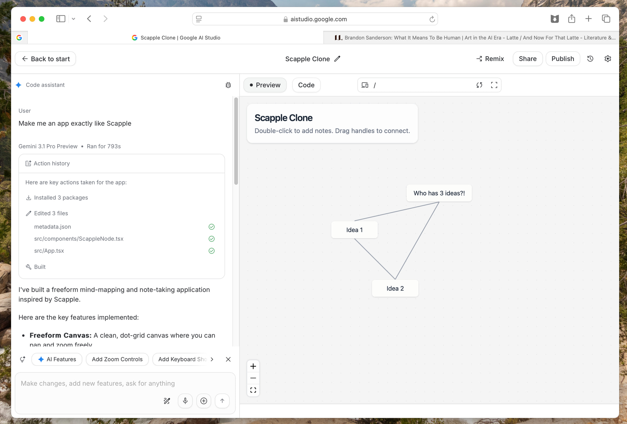Toggle the annotate pencil icon in prompt box
This screenshot has width=627, height=424.
167,401
